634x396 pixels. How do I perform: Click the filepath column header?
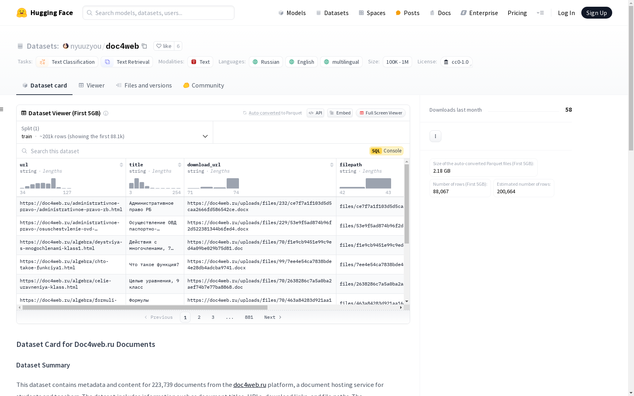click(351, 165)
